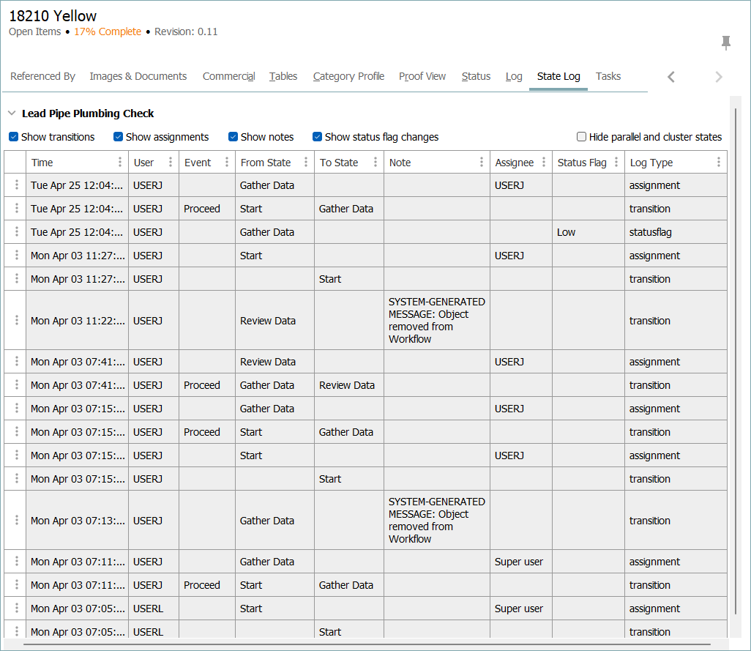Open the Status Flag column options icon
The image size is (751, 651).
pyautogui.click(x=616, y=163)
